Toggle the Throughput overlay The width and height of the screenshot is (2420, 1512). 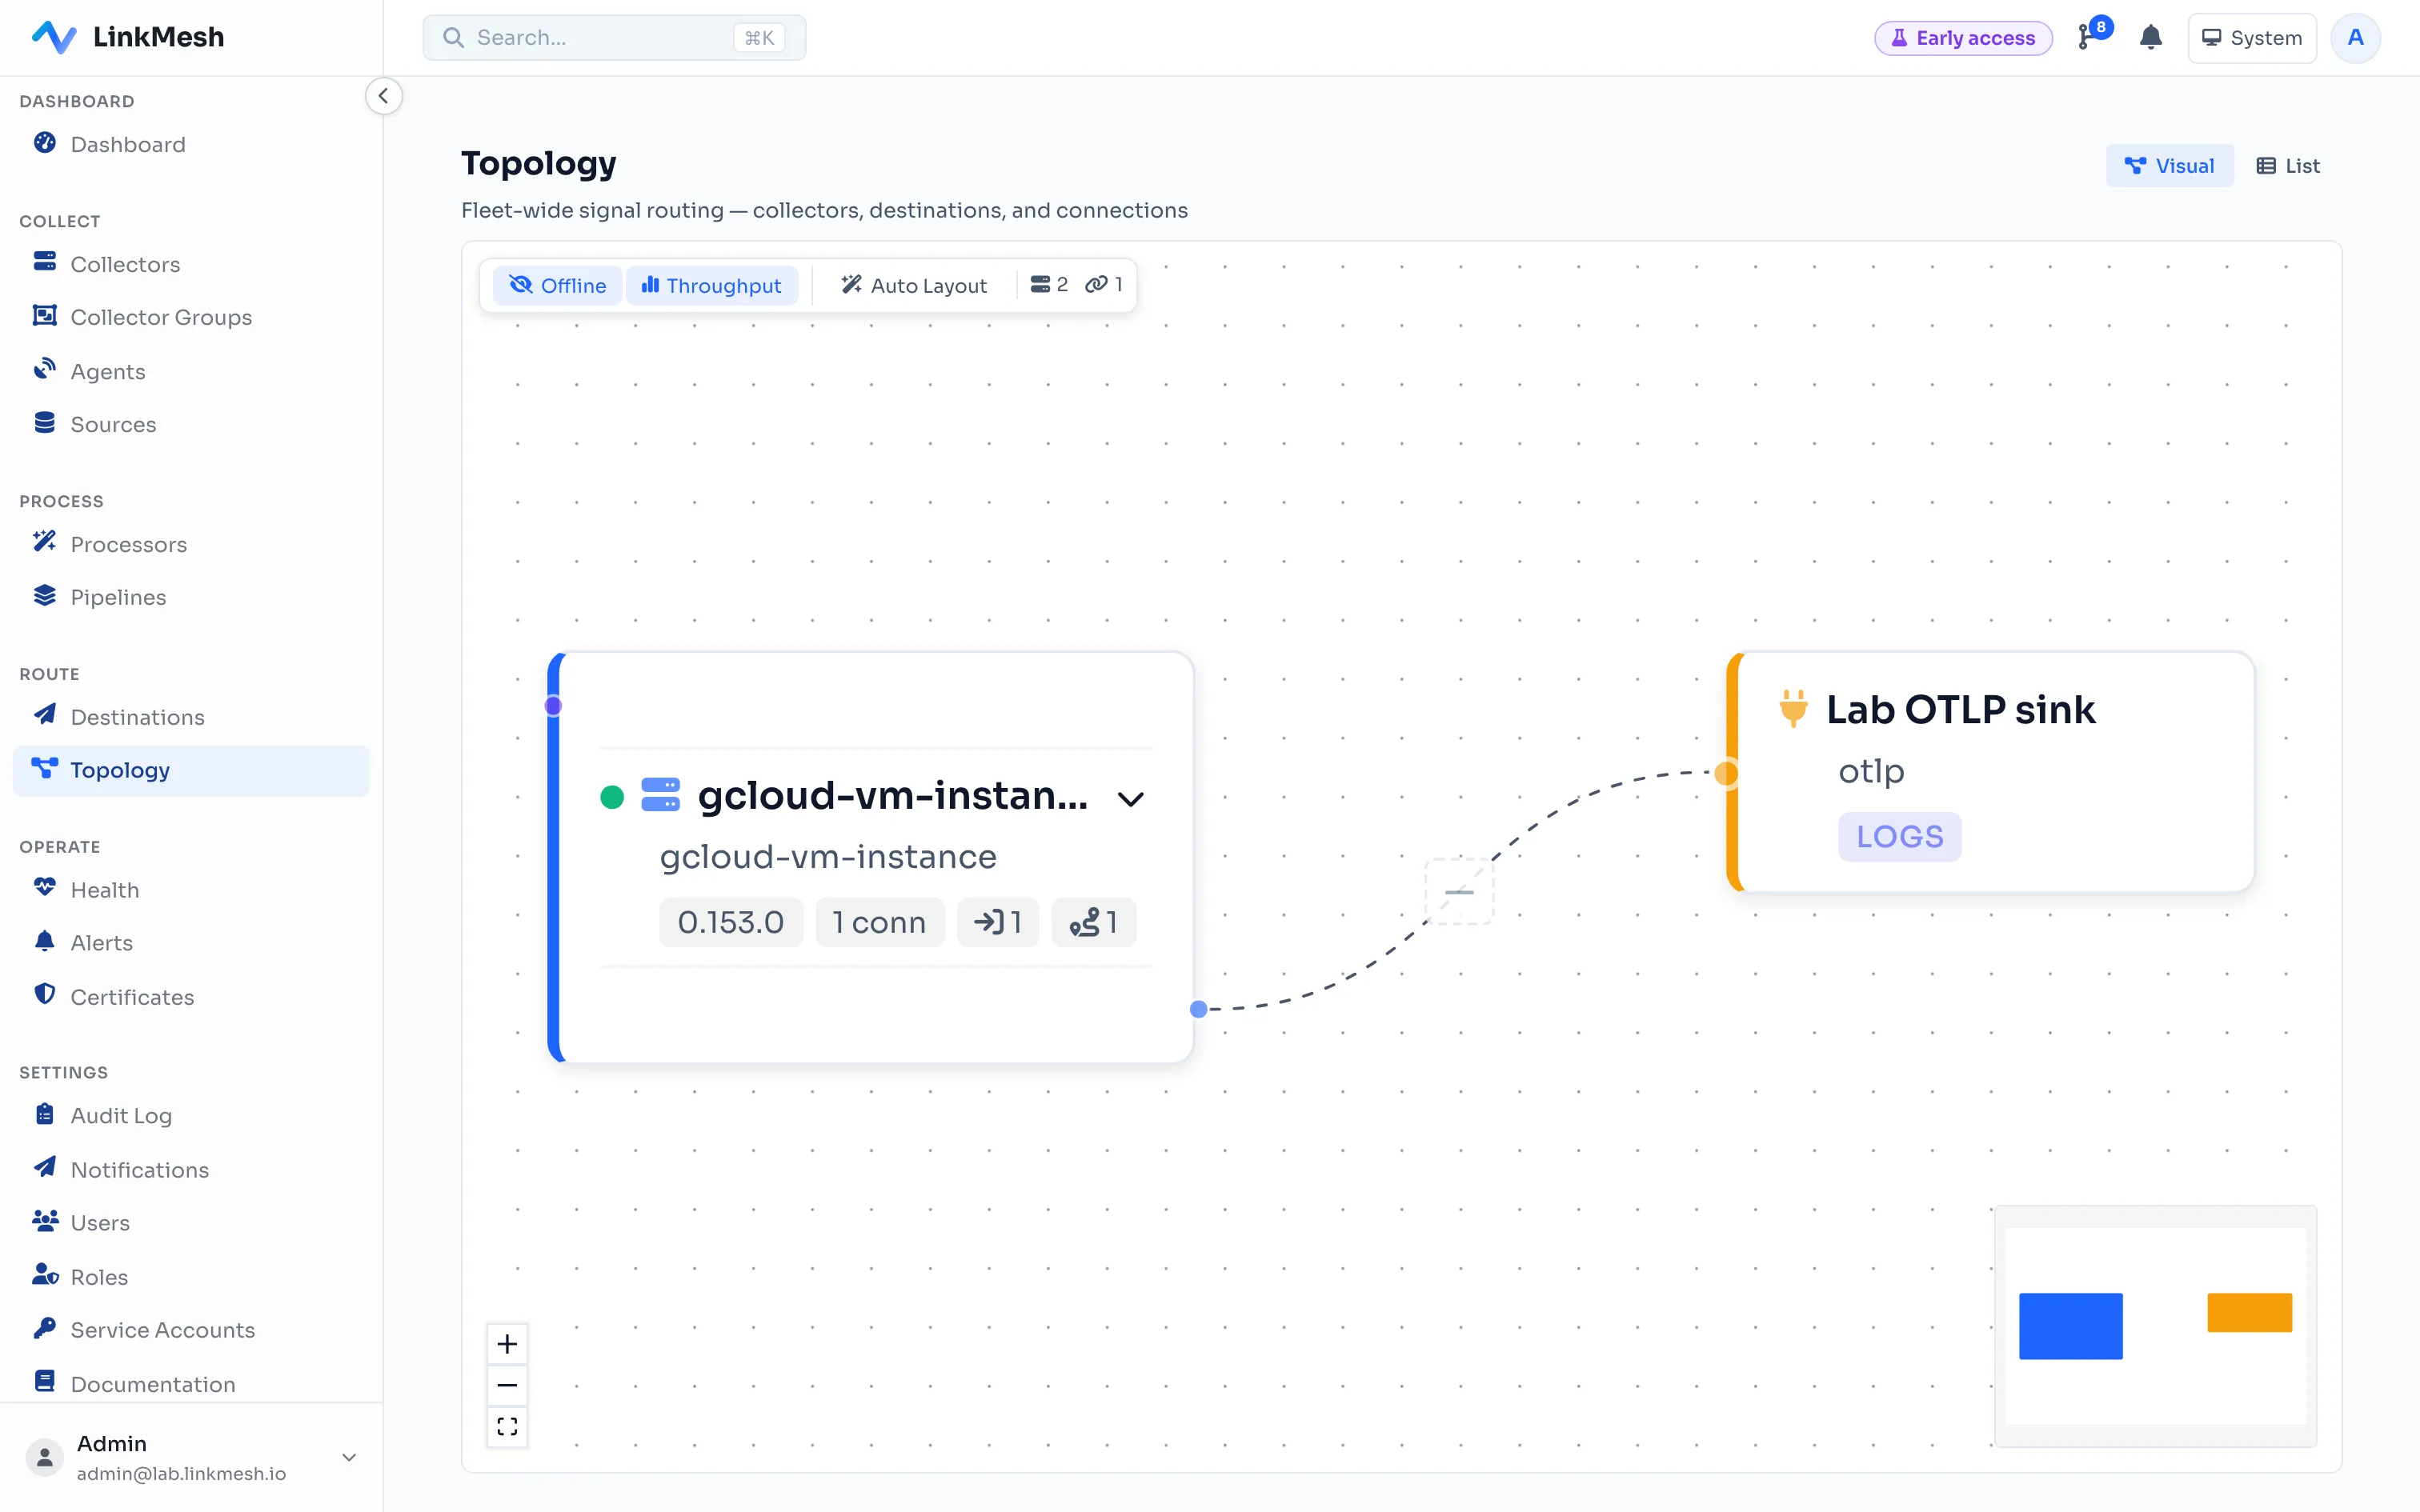(x=711, y=285)
